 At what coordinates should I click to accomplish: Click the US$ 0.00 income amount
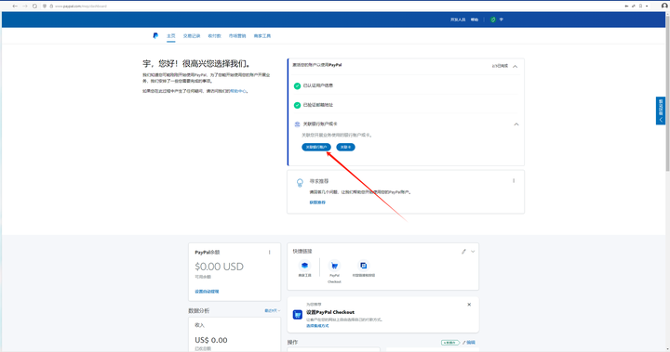(211, 340)
